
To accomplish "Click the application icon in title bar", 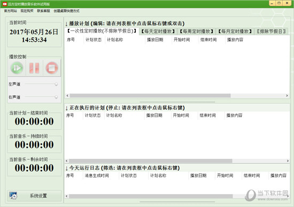I will point(5,4).
